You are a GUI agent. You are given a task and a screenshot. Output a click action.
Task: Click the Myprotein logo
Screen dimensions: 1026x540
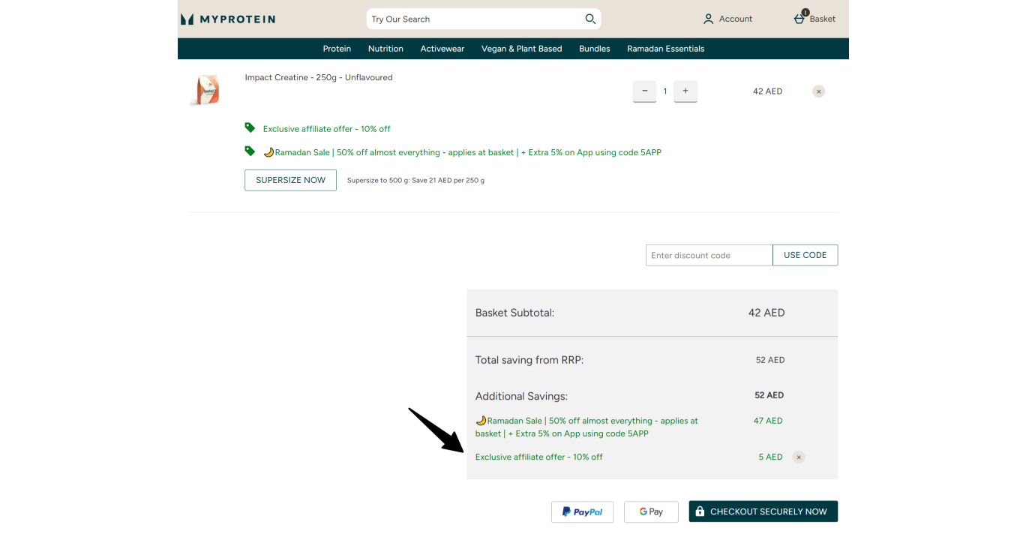click(228, 19)
